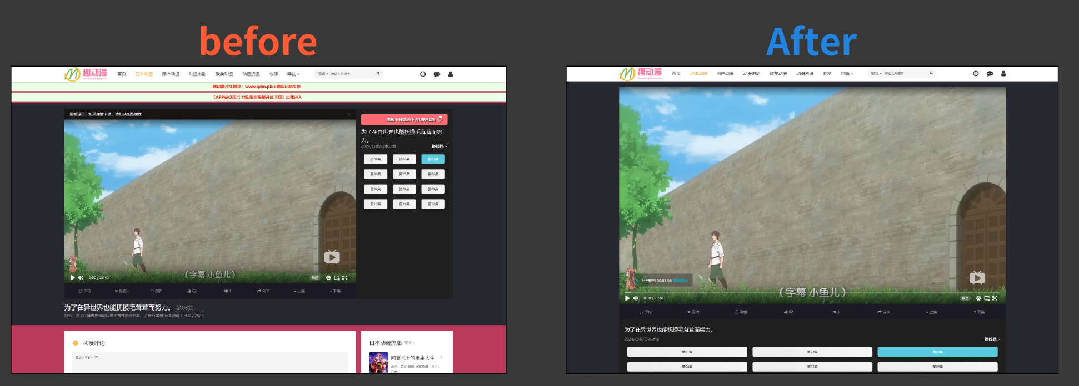Open watch history clock icon in before screenshot

coord(423,74)
